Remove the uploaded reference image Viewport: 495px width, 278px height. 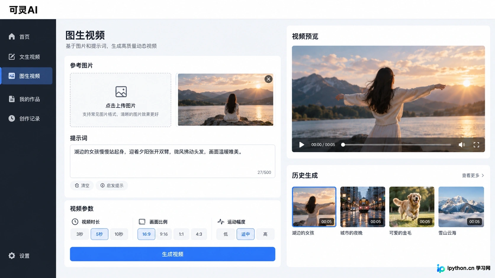[269, 79]
